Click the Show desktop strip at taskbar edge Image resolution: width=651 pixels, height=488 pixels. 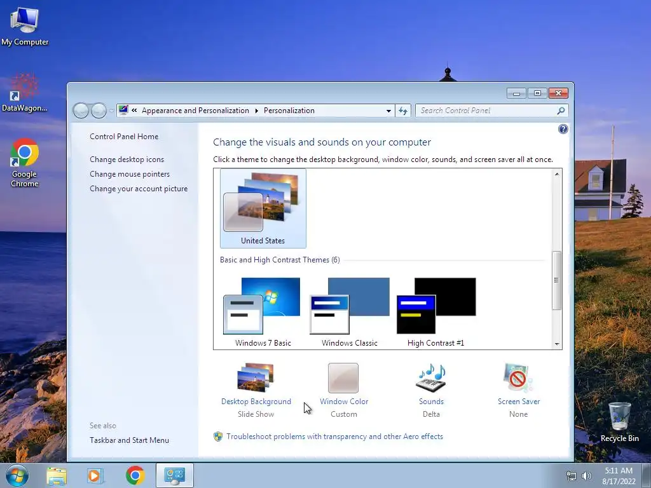(x=647, y=475)
